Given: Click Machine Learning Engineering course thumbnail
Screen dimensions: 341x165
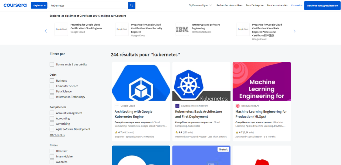Looking at the screenshot, I should click(x=262, y=82).
